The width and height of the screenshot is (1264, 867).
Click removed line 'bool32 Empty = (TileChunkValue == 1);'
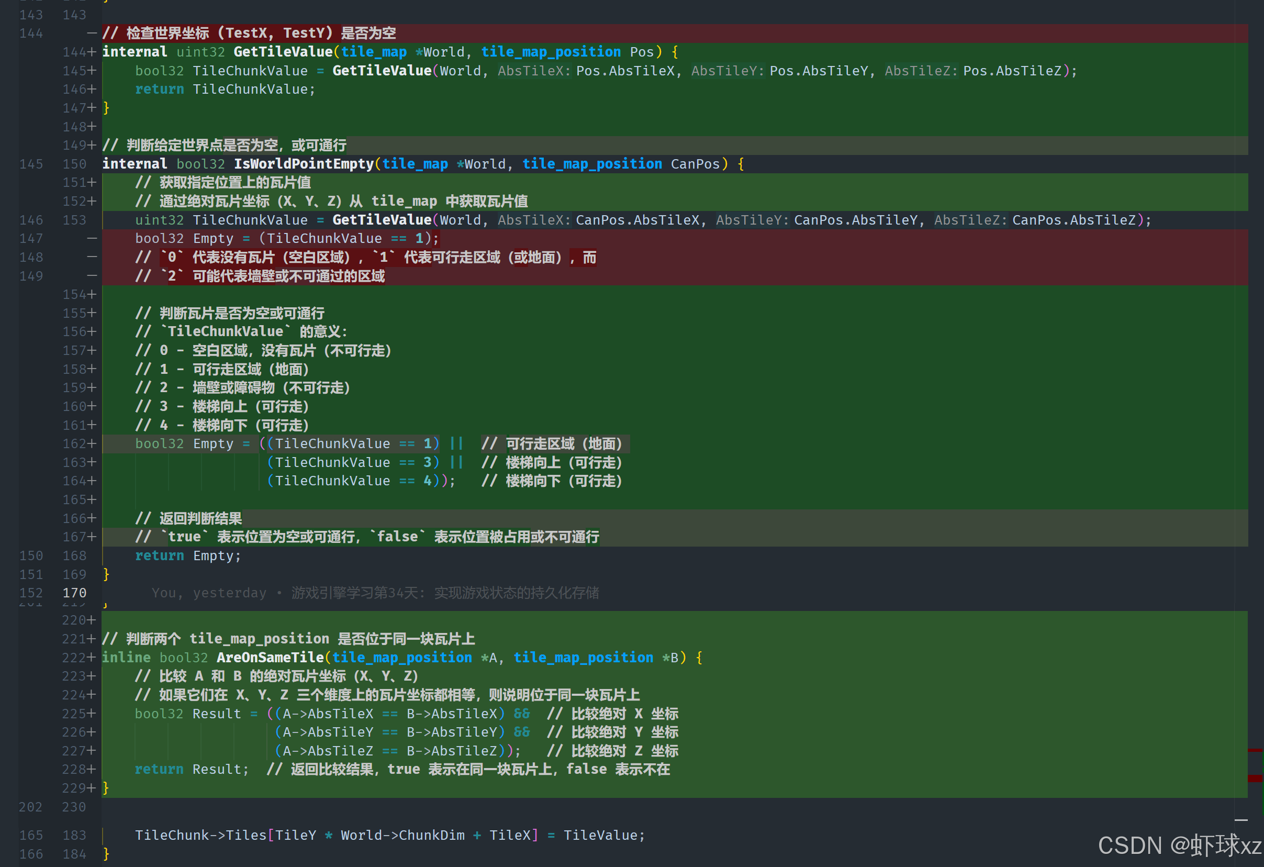(287, 238)
